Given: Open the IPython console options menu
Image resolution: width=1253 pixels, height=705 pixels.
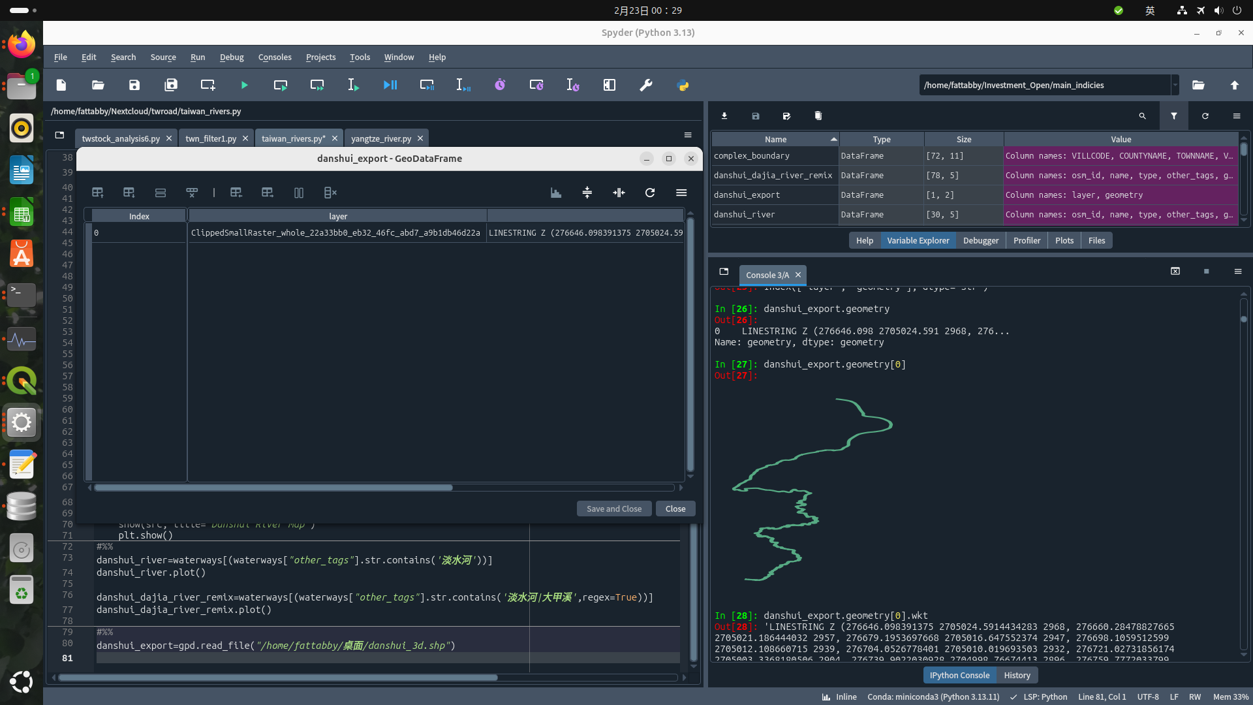Looking at the screenshot, I should tap(1237, 272).
